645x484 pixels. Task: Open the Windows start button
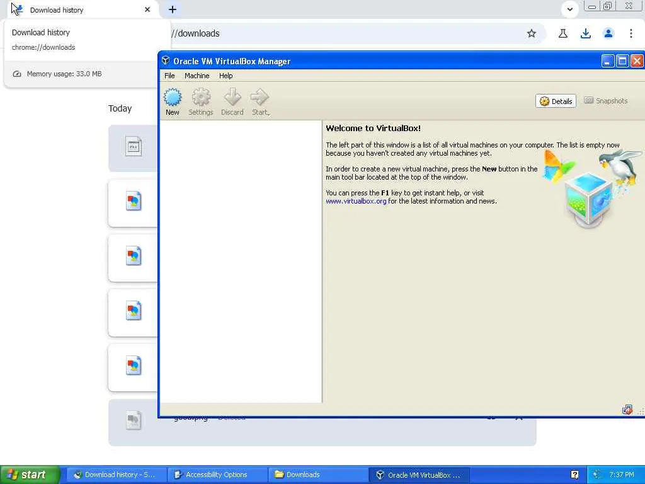click(30, 475)
